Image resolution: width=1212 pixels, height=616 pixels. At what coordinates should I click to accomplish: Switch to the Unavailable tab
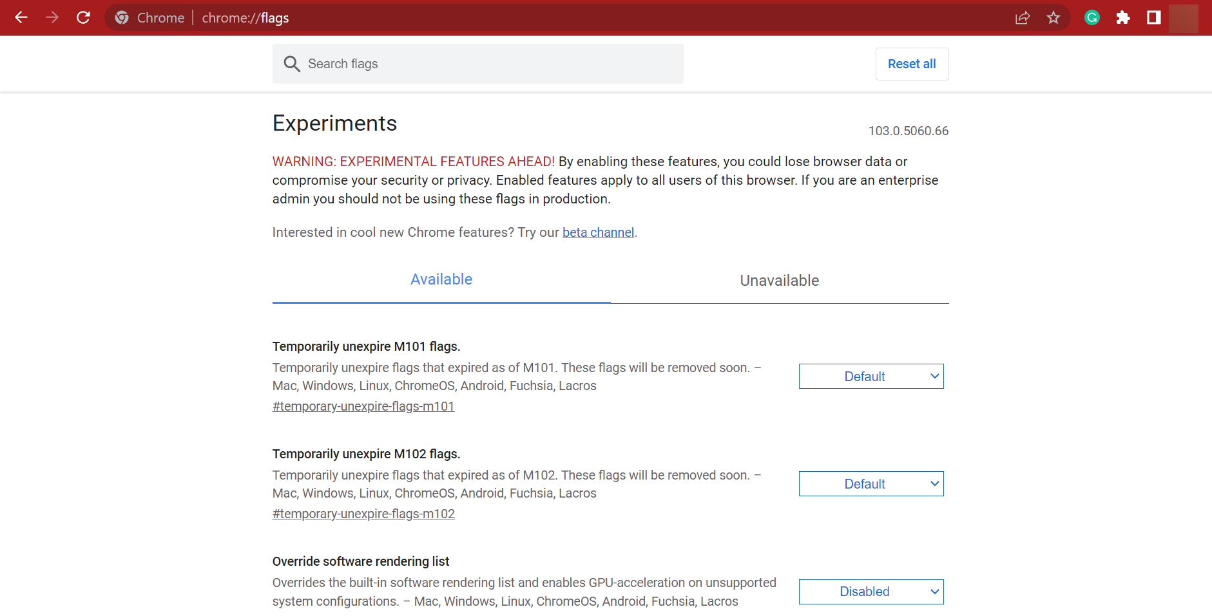779,281
